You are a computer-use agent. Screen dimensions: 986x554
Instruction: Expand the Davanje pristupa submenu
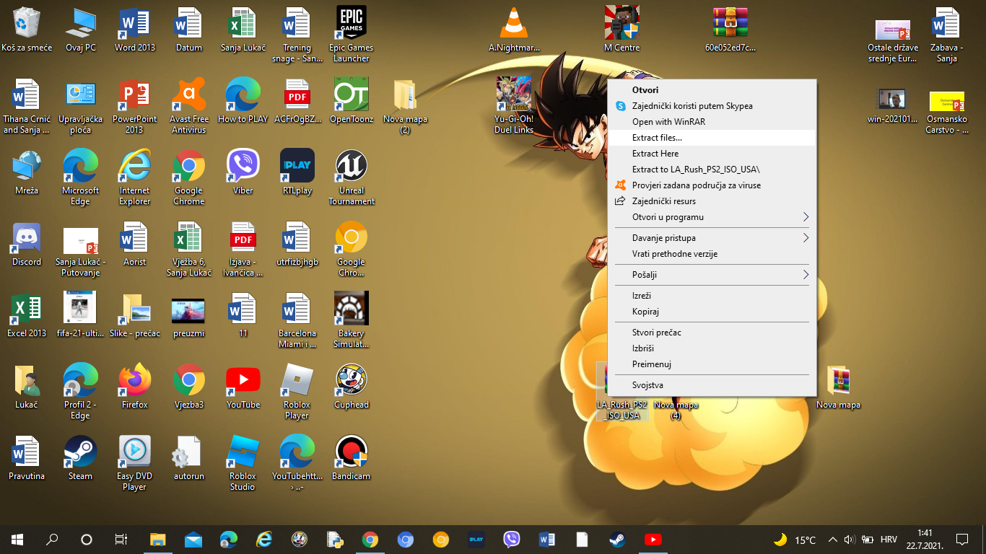[712, 238]
